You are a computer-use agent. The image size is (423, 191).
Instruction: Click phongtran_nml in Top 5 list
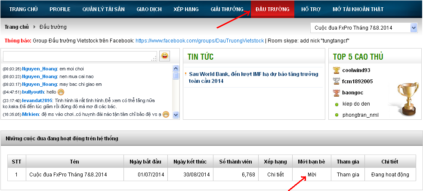[361, 115]
